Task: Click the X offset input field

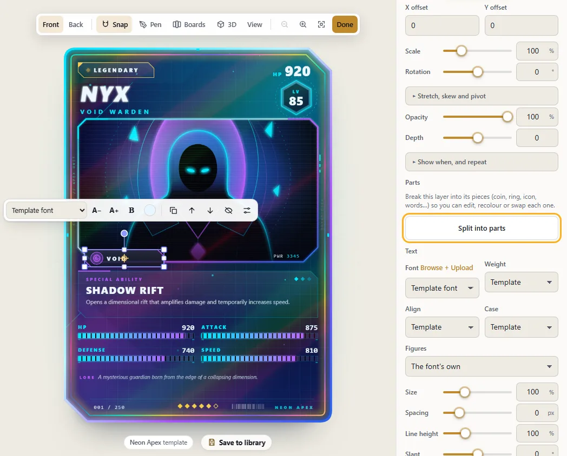Action: click(x=442, y=25)
